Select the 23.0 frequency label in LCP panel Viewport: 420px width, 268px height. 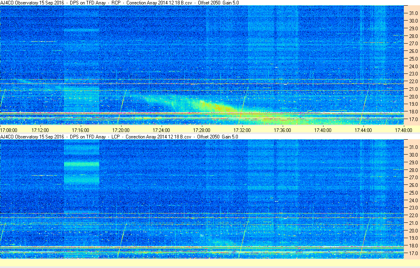coord(413,208)
